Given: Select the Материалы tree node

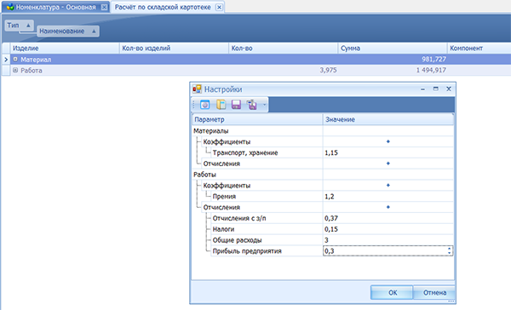Looking at the screenshot, I should (211, 131).
